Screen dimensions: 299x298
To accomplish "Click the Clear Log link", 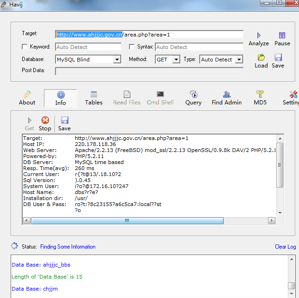I will tap(285, 247).
